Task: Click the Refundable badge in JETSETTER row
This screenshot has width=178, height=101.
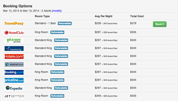Action: (57, 96)
